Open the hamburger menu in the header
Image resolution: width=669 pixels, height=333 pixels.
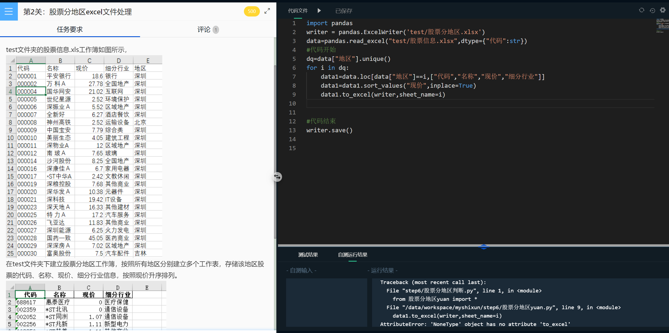coord(9,11)
